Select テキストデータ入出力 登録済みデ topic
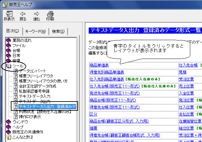 pos(47,107)
